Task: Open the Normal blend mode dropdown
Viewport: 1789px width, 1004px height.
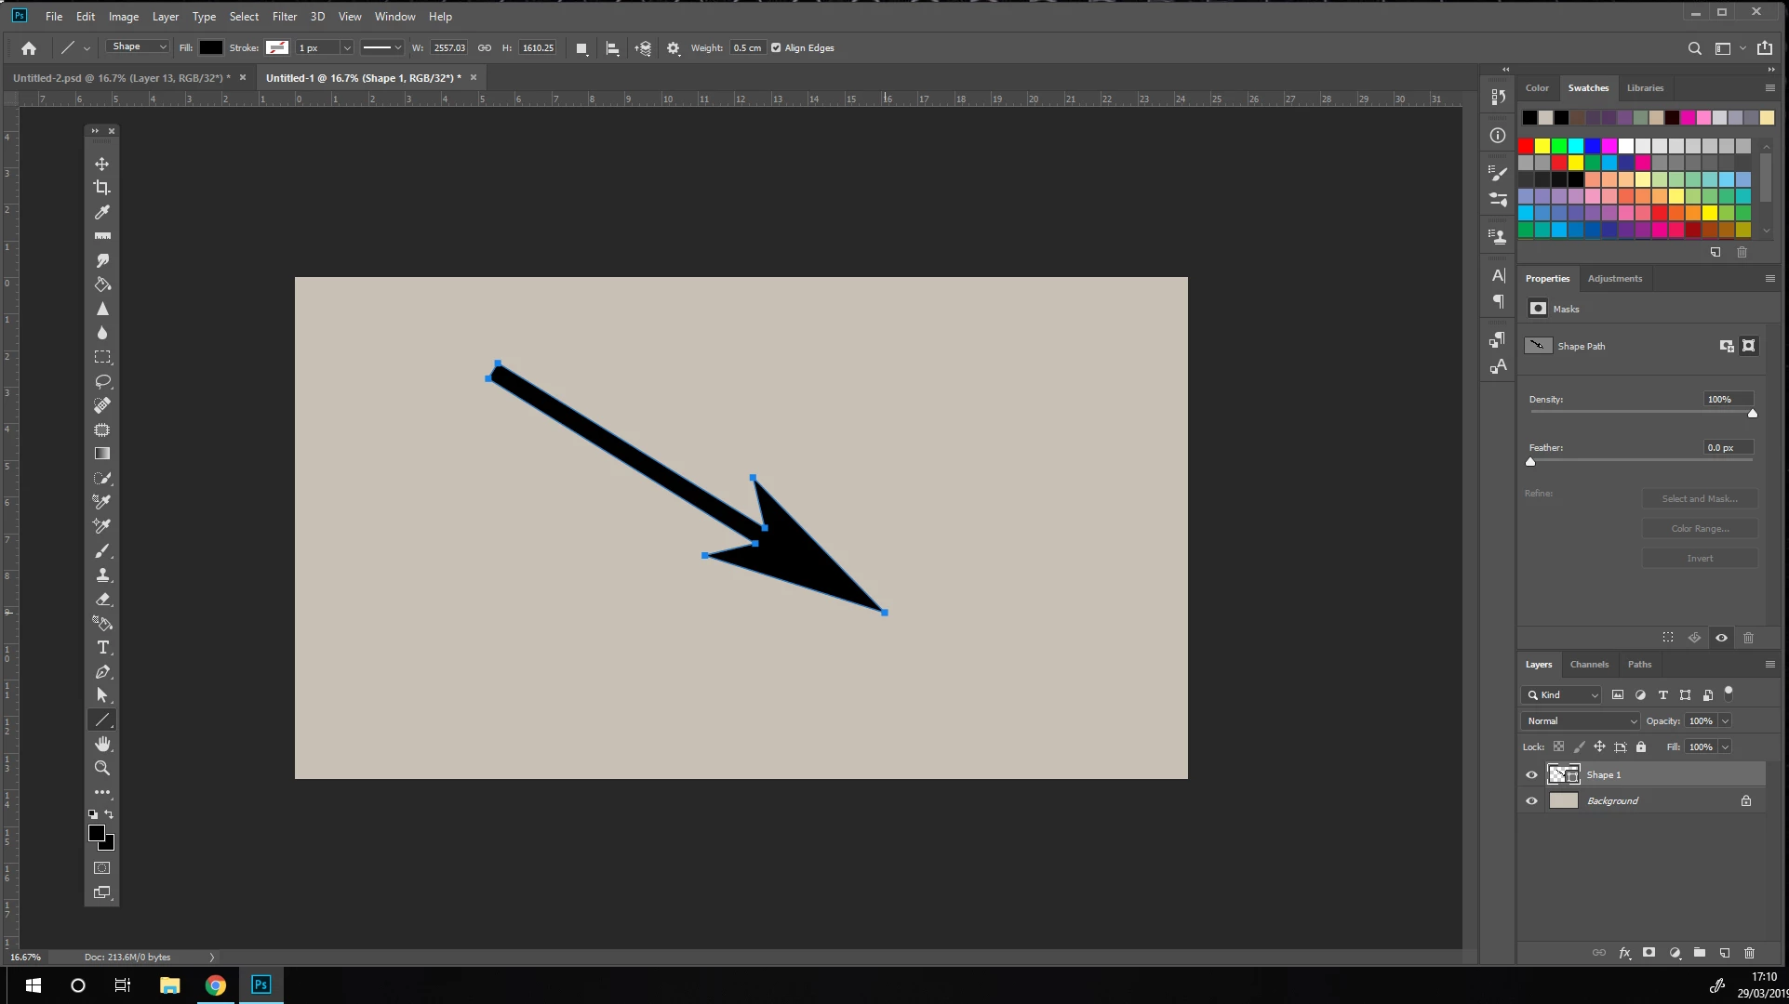Action: tap(1581, 721)
